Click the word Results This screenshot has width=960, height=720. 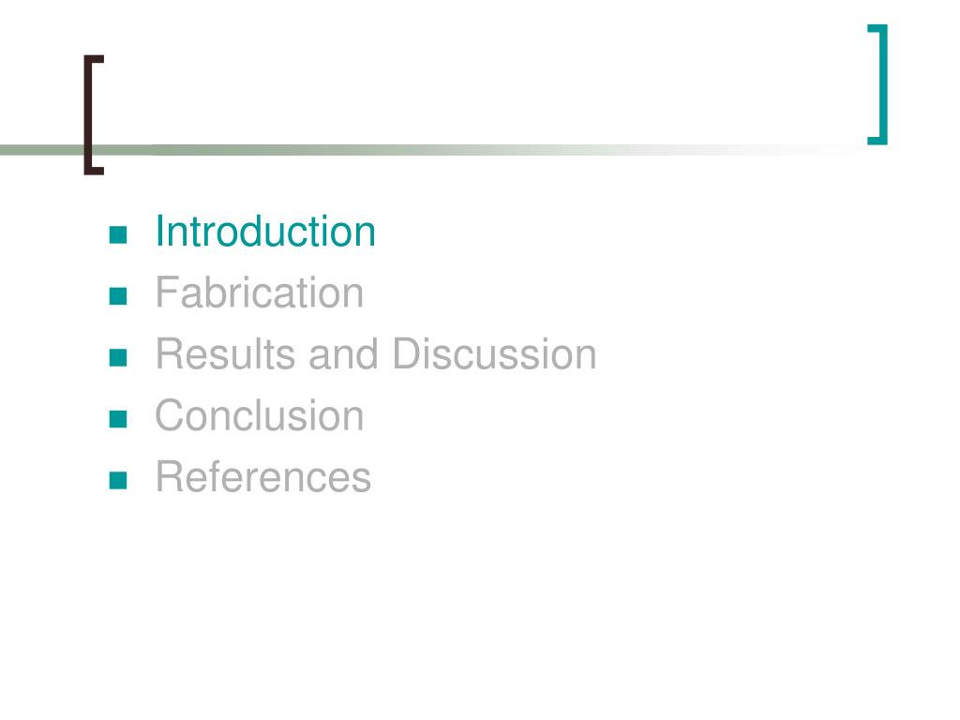pos(225,353)
